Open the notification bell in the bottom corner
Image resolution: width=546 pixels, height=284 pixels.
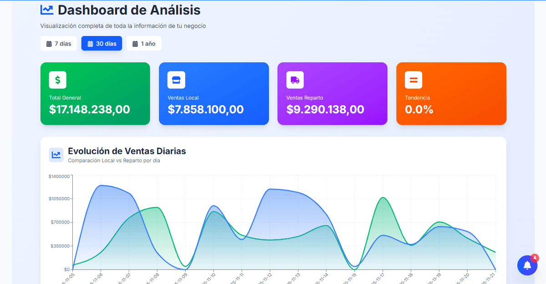[527, 265]
